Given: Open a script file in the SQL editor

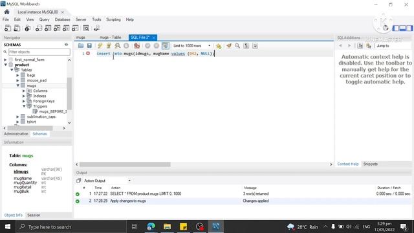Looking at the screenshot, I should click(81, 46).
